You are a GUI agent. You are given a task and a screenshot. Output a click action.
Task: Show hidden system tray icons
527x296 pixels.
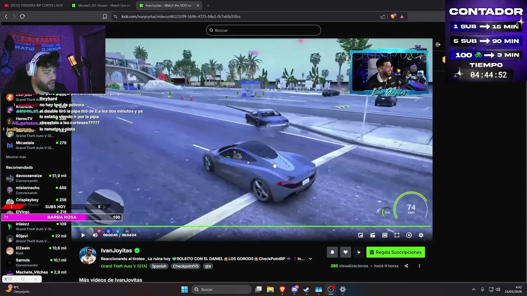pyautogui.click(x=473, y=289)
